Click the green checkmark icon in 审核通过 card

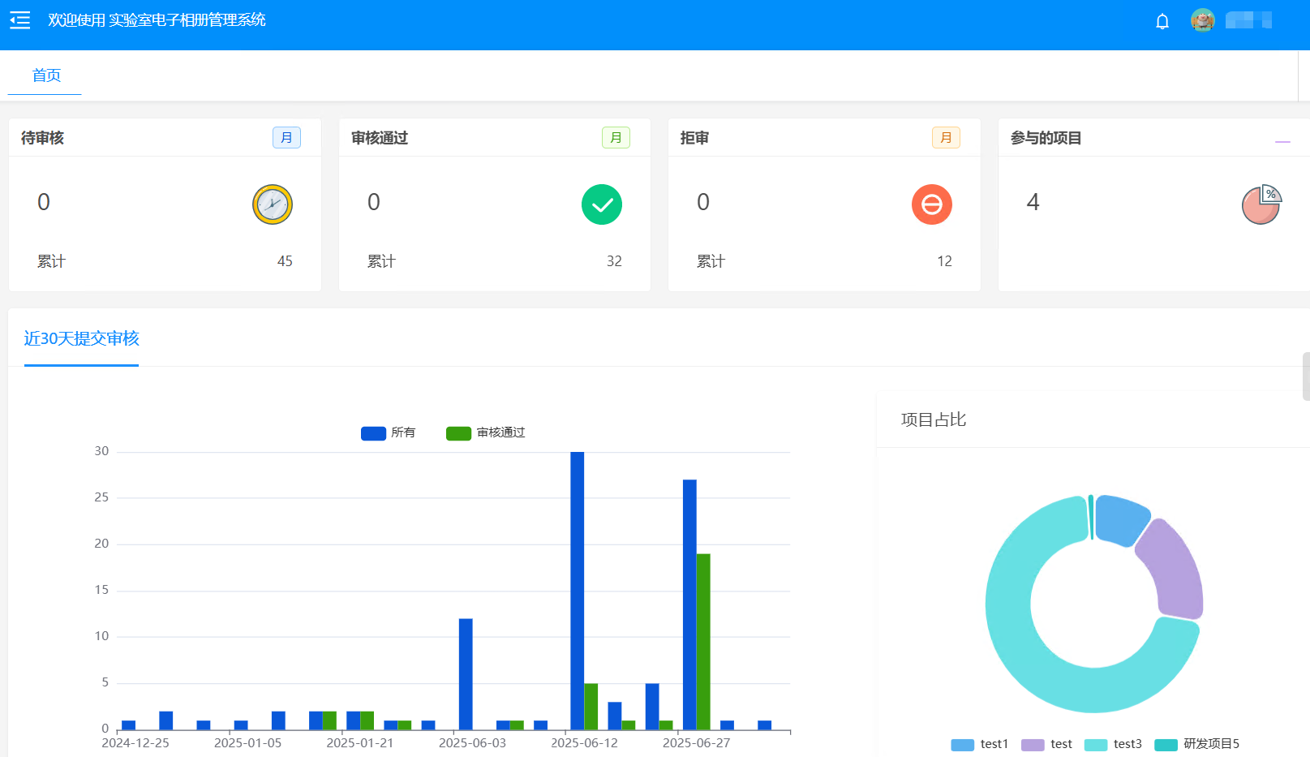[x=601, y=204]
